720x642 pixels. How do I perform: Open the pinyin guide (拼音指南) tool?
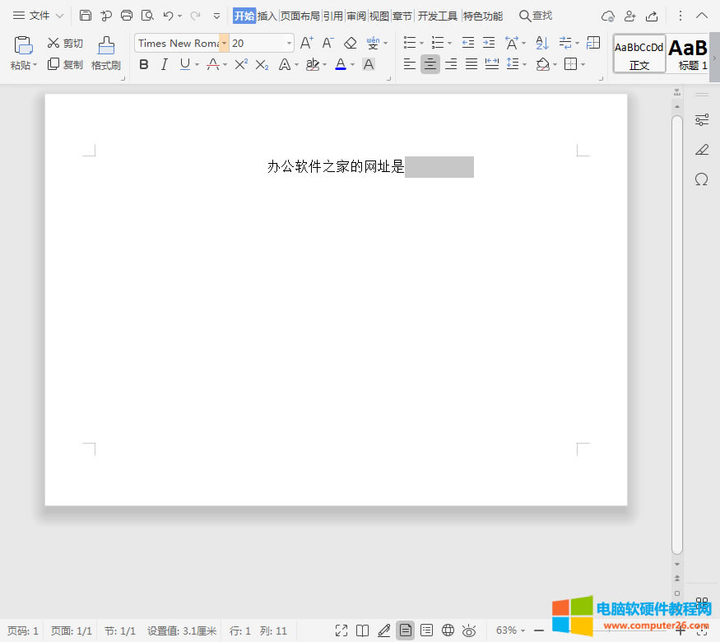point(374,44)
